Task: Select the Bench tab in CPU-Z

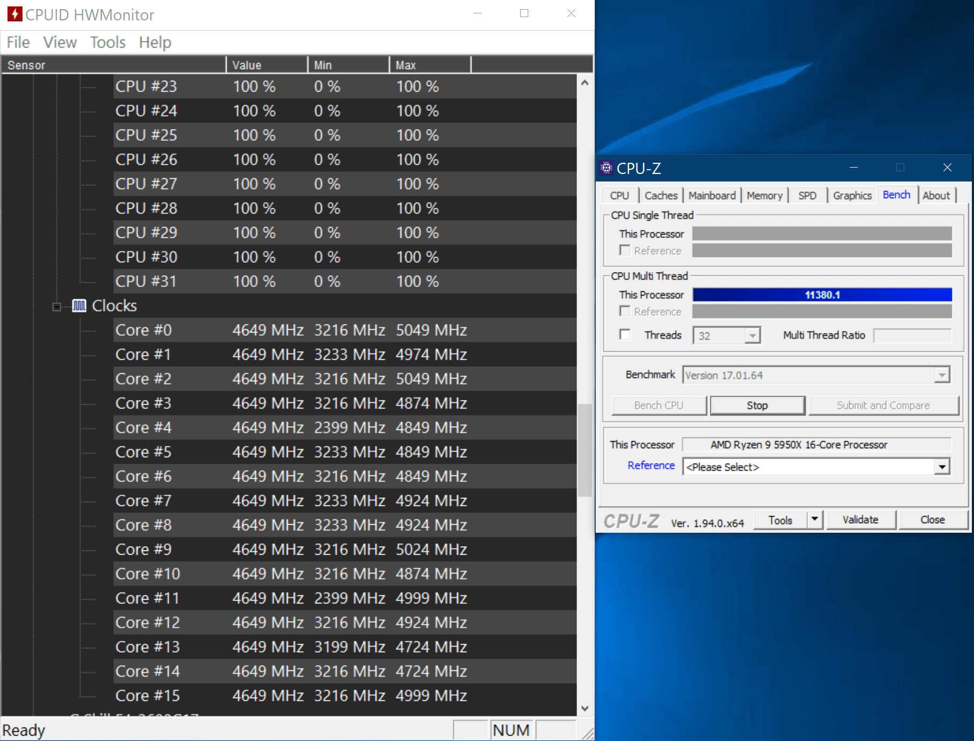Action: [x=896, y=194]
